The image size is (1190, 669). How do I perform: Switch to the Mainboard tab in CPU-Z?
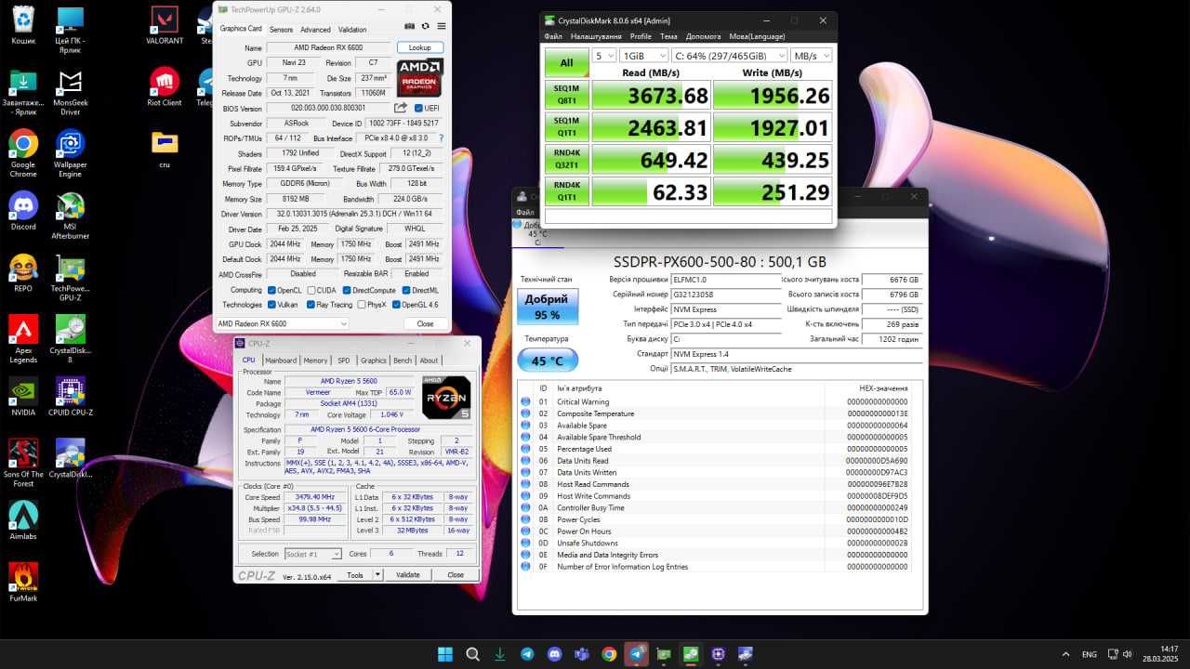point(281,361)
